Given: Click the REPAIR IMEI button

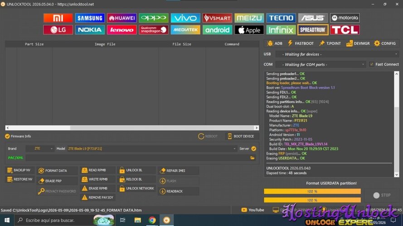Looking at the screenshot, I should [x=178, y=171].
